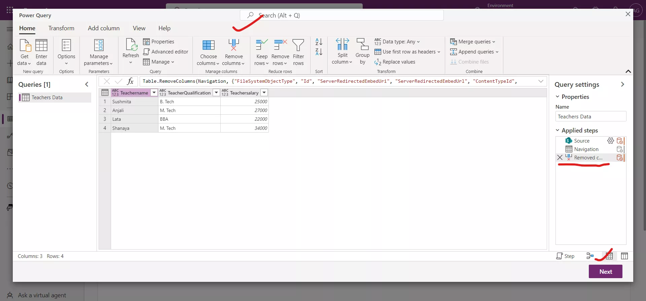Image resolution: width=646 pixels, height=301 pixels.
Task: Click the table select-all corner icon
Action: pyautogui.click(x=105, y=92)
